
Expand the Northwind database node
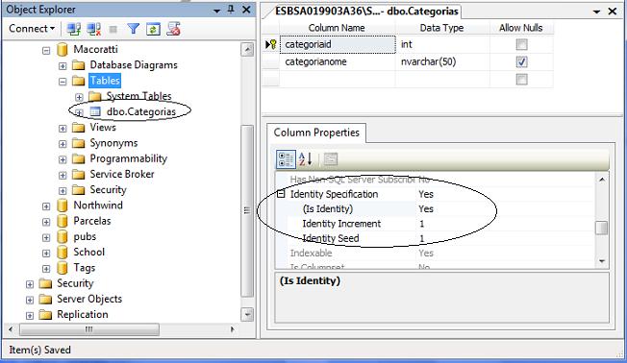pyautogui.click(x=46, y=206)
